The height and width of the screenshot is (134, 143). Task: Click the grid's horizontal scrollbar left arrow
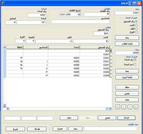click(8, 108)
